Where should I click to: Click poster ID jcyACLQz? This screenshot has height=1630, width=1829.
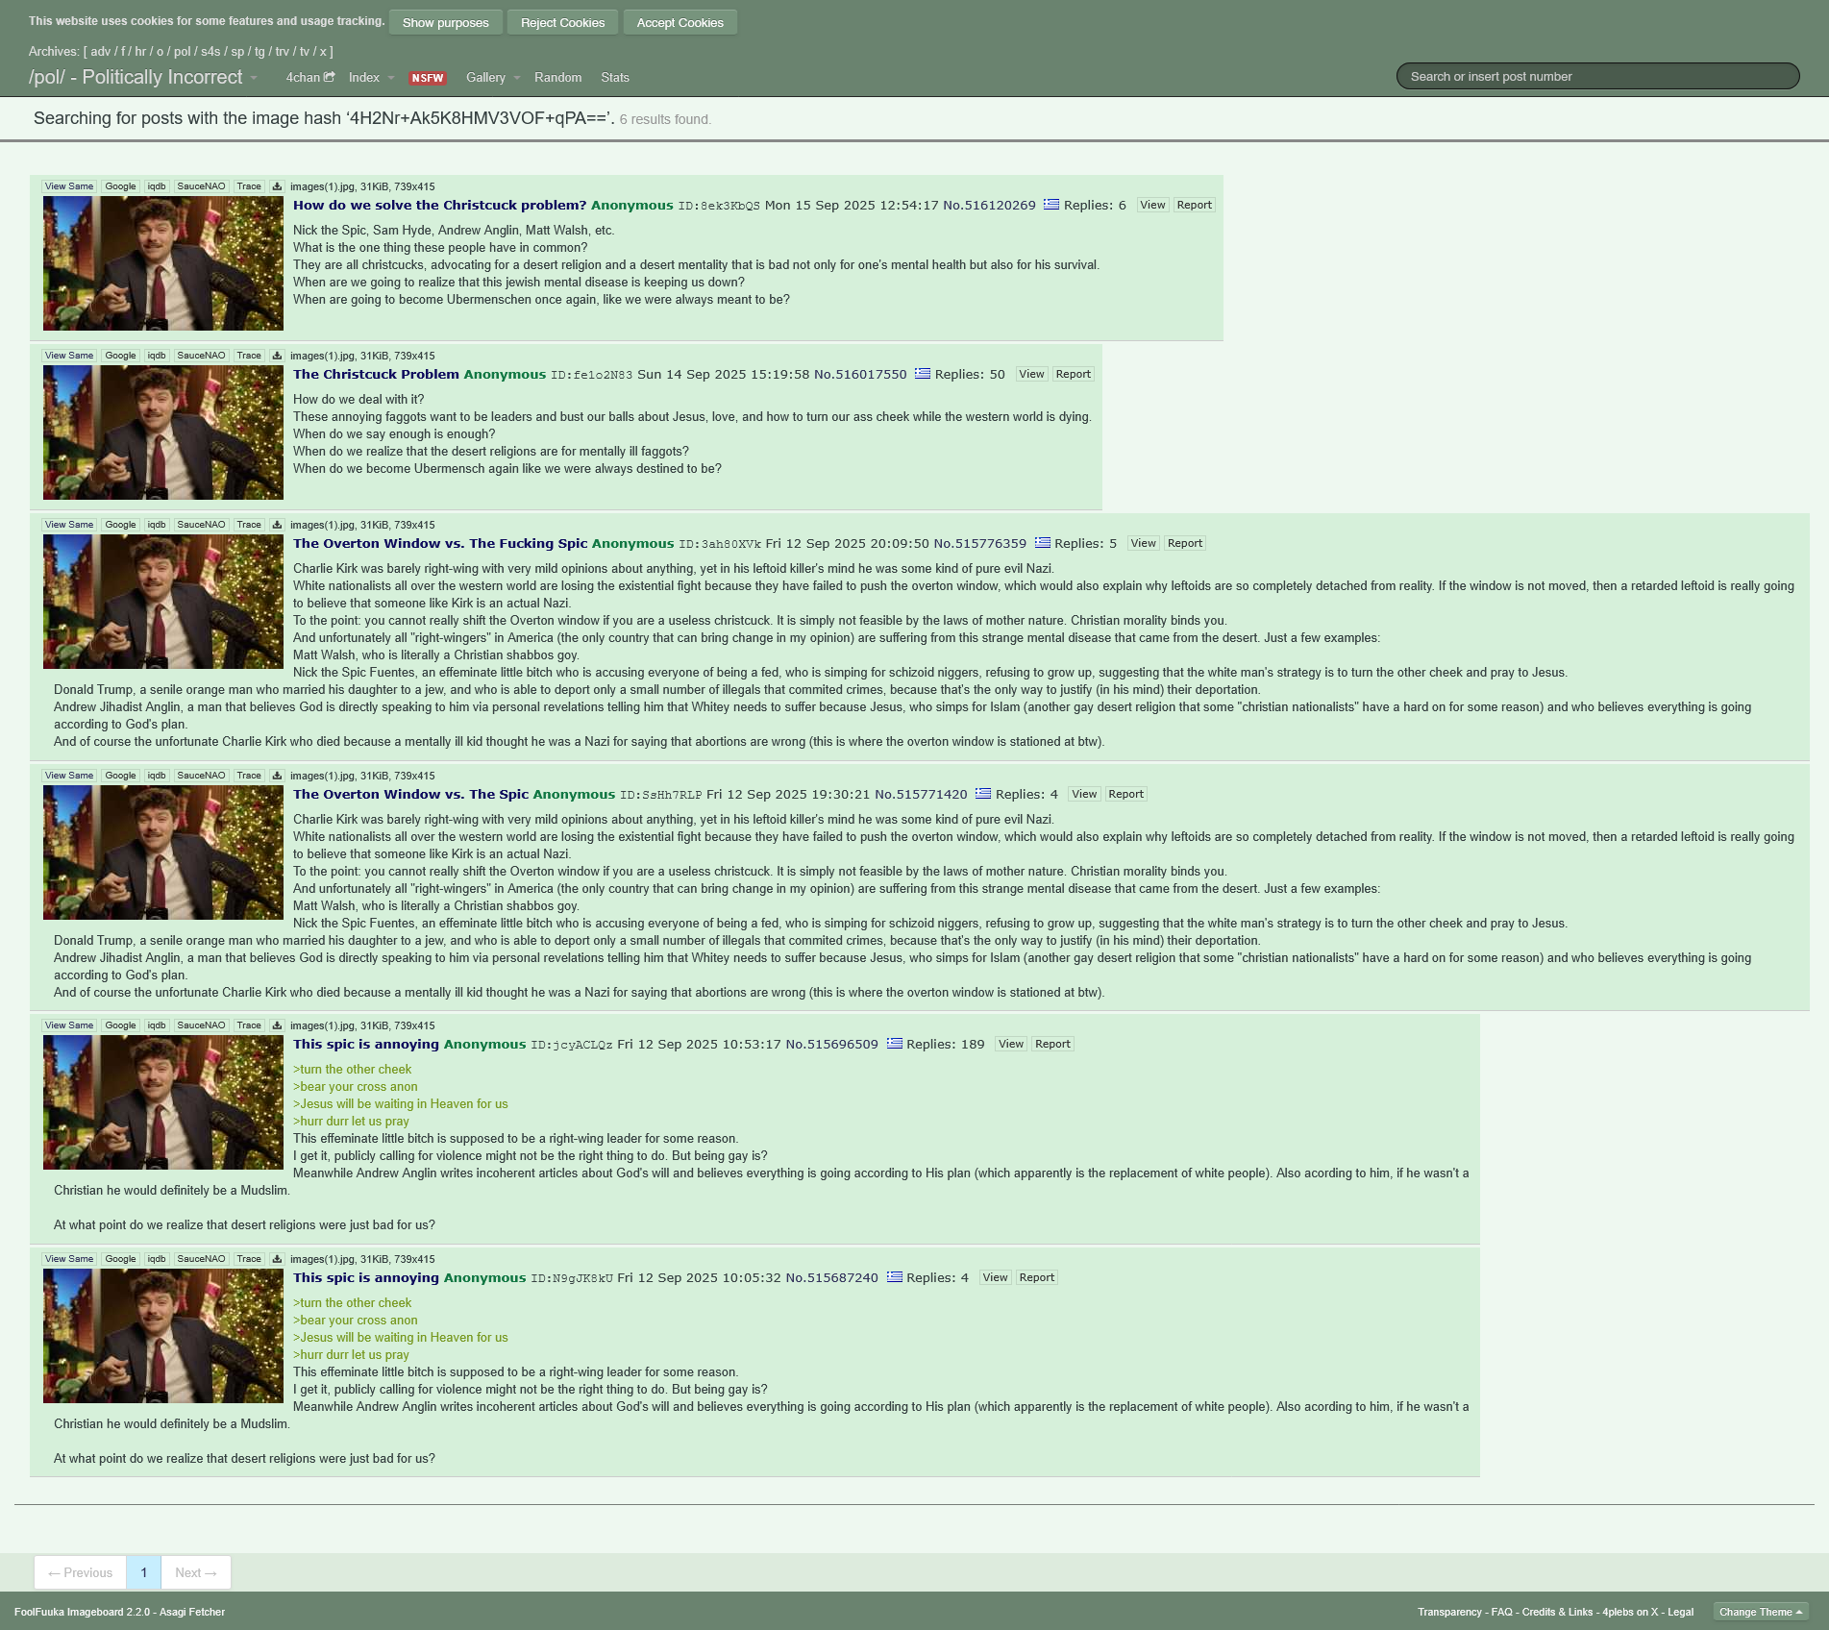click(x=571, y=1045)
